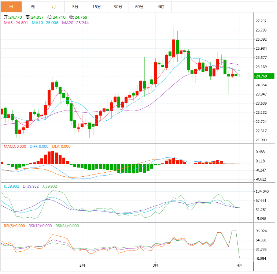Select the 15分 interval tab
This screenshot has width=277, height=274.
(x=97, y=7)
